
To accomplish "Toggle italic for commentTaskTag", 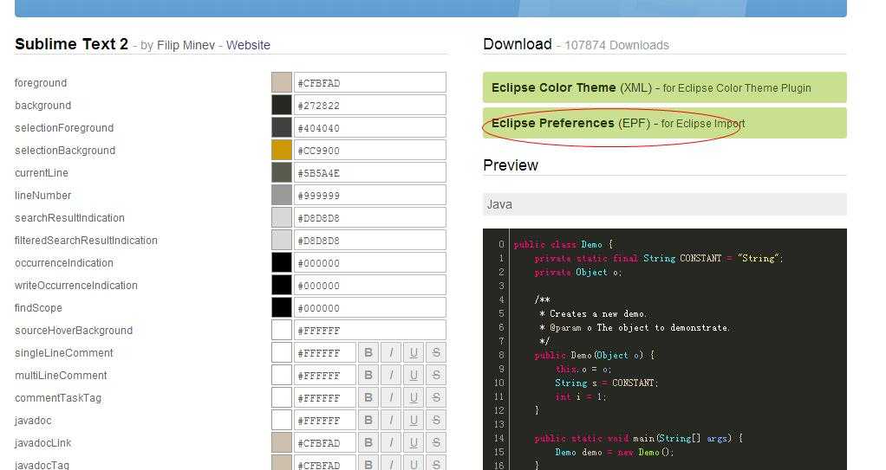I will click(x=390, y=398).
